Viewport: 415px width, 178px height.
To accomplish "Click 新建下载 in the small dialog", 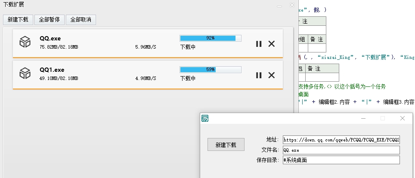I will tap(226, 145).
